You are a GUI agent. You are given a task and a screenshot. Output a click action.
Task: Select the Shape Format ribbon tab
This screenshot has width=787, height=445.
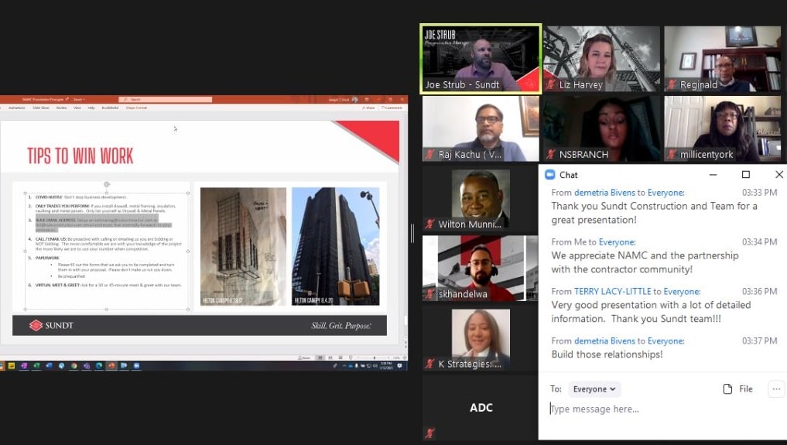pos(136,108)
